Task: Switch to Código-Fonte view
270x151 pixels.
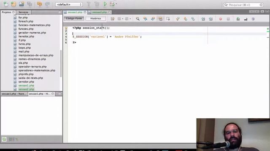Action: pyautogui.click(x=74, y=18)
